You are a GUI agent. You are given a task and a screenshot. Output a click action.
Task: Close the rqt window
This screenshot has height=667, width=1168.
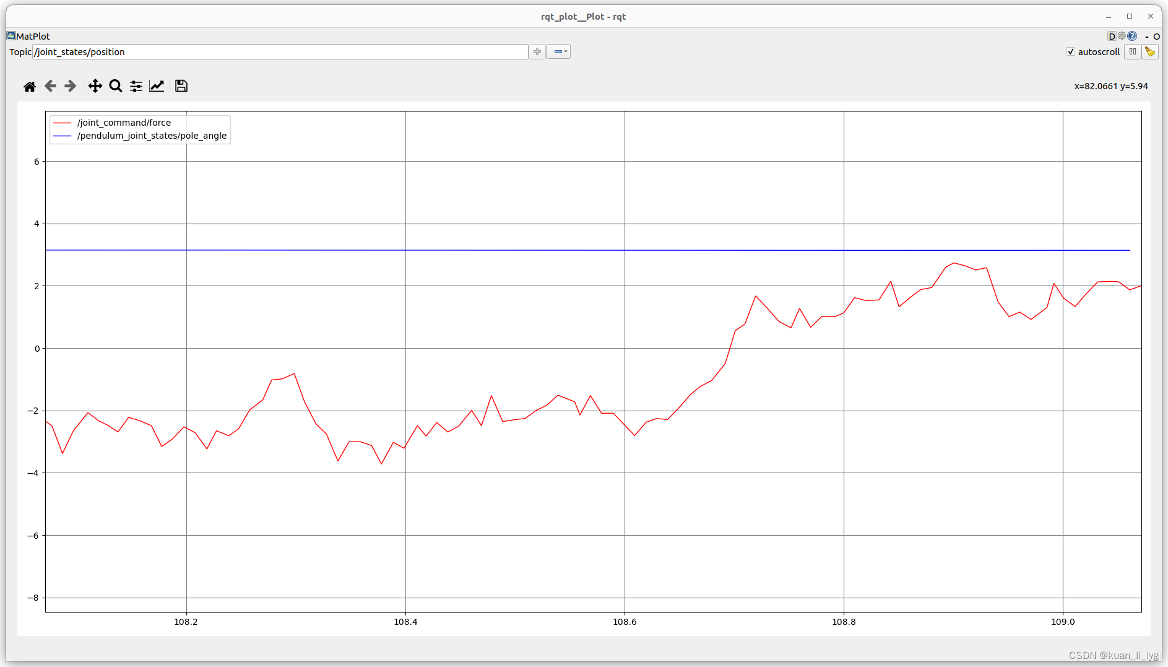point(1151,17)
